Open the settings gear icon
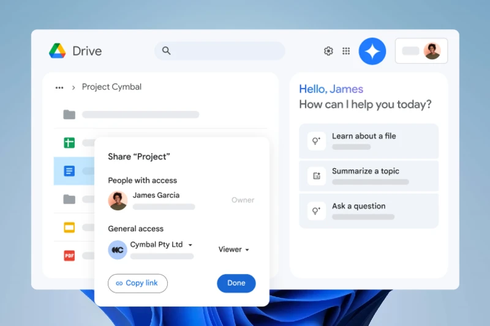Screen dimensions: 490x326 [328, 51]
